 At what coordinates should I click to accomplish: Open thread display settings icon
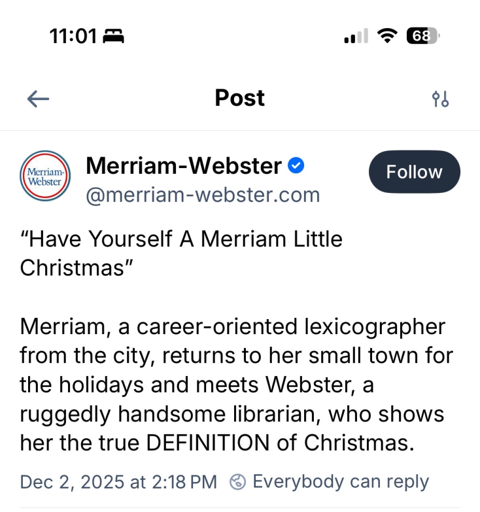[x=440, y=99]
